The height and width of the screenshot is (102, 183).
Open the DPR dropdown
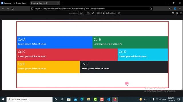point(100,13)
